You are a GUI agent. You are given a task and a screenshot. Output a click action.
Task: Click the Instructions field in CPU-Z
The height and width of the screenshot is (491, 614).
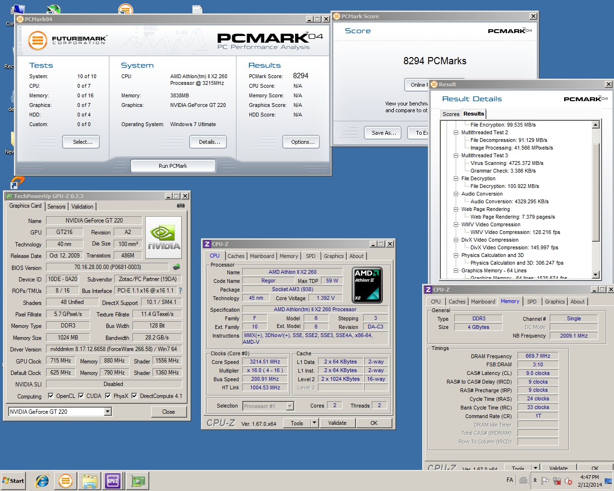point(315,339)
